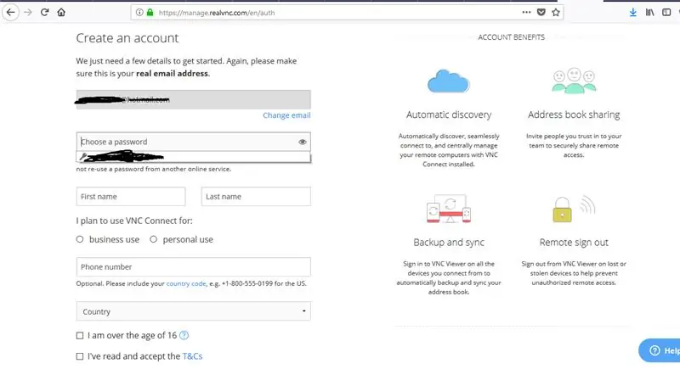Screen dimensions: 680x369
Task: Click the Automatic discovery title text
Action: (449, 115)
